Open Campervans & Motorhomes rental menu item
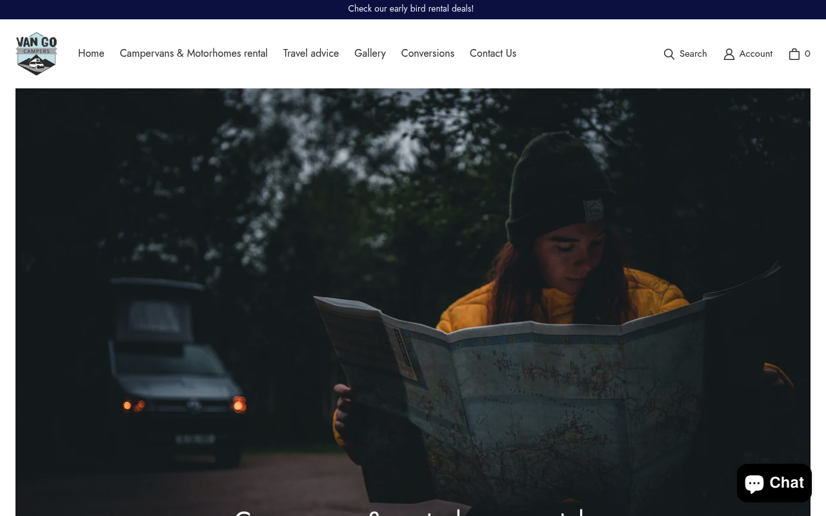Screen dimensions: 826x516 coord(194,54)
